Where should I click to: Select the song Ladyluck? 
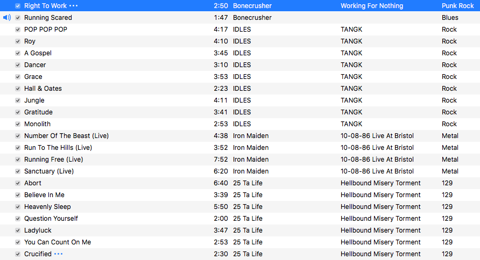[38, 230]
